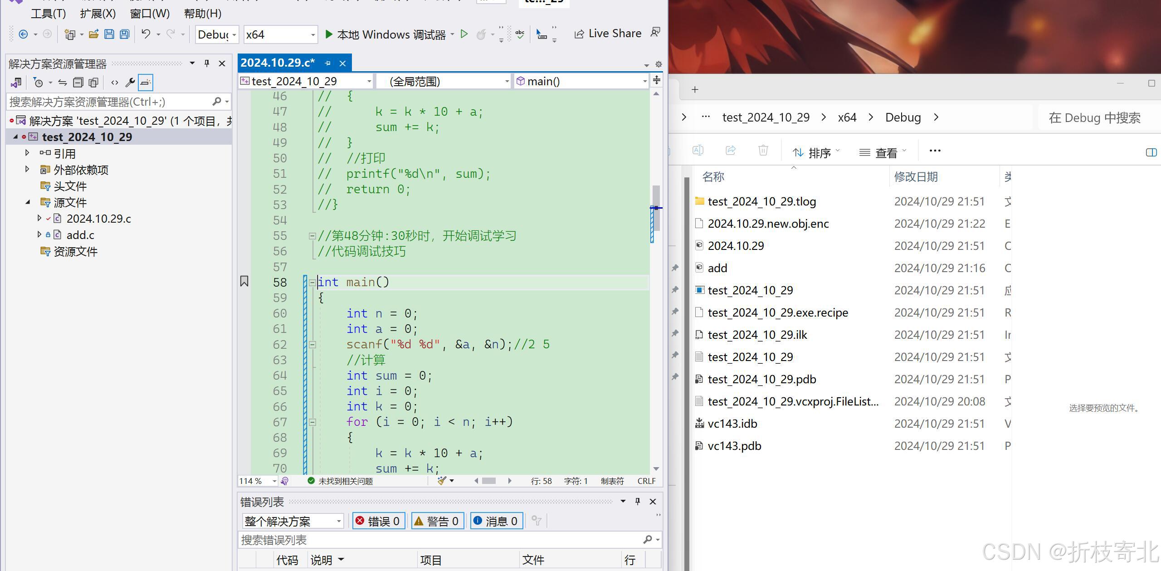Select vc143.idb file in File Explorer
This screenshot has width=1161, height=571.
tap(732, 424)
